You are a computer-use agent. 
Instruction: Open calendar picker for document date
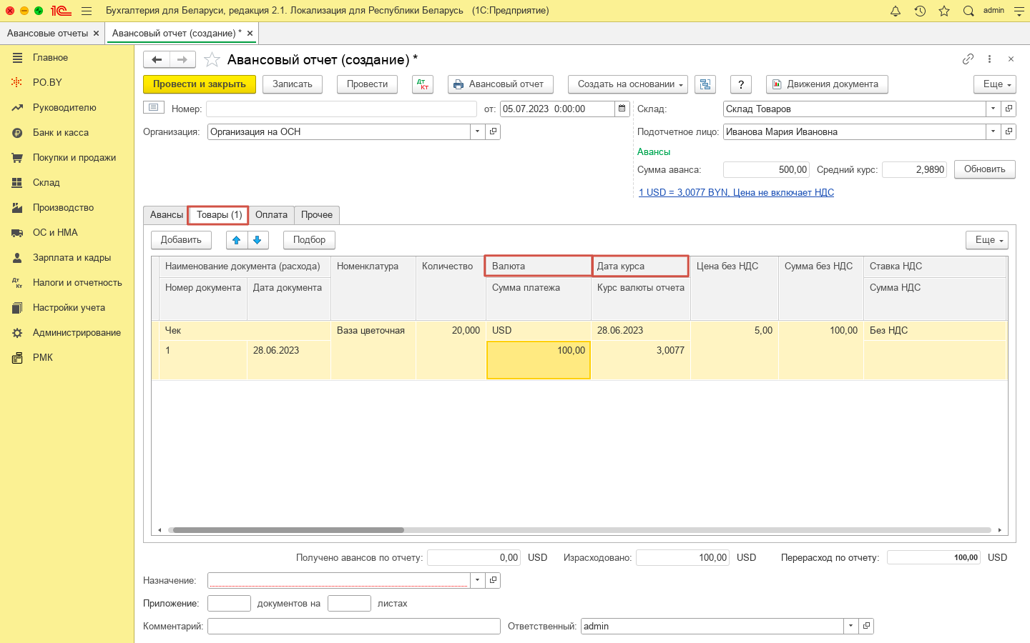(x=622, y=109)
